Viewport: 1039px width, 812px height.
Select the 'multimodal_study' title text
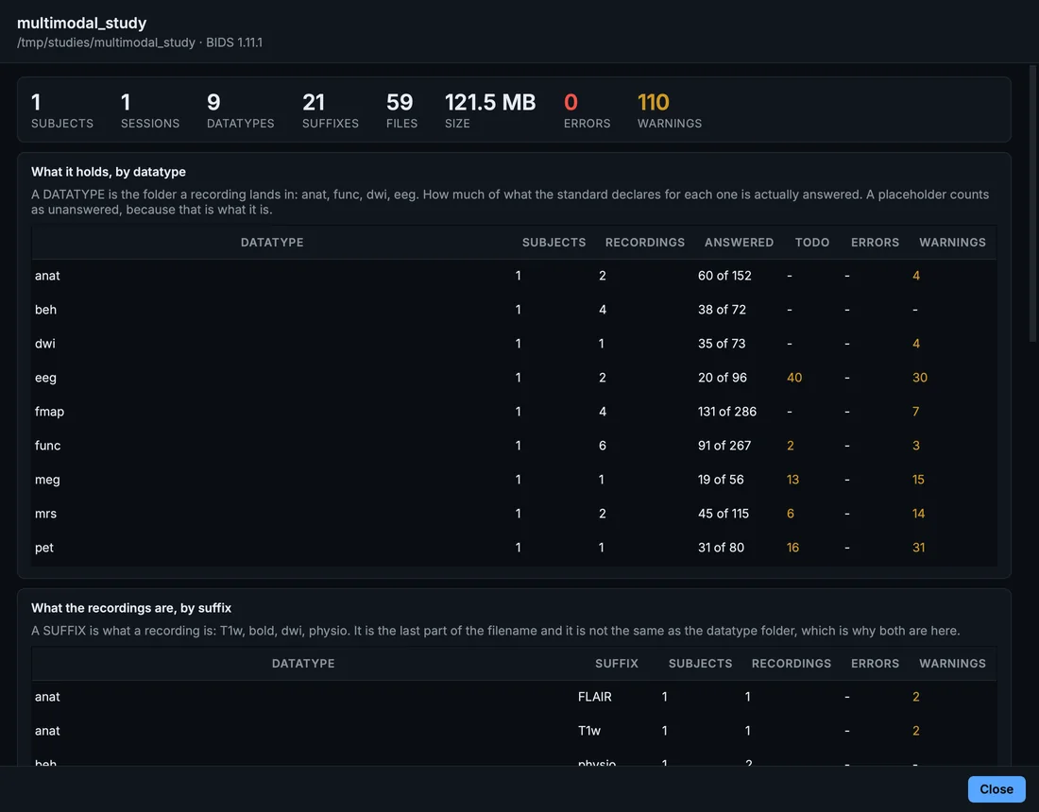81,23
